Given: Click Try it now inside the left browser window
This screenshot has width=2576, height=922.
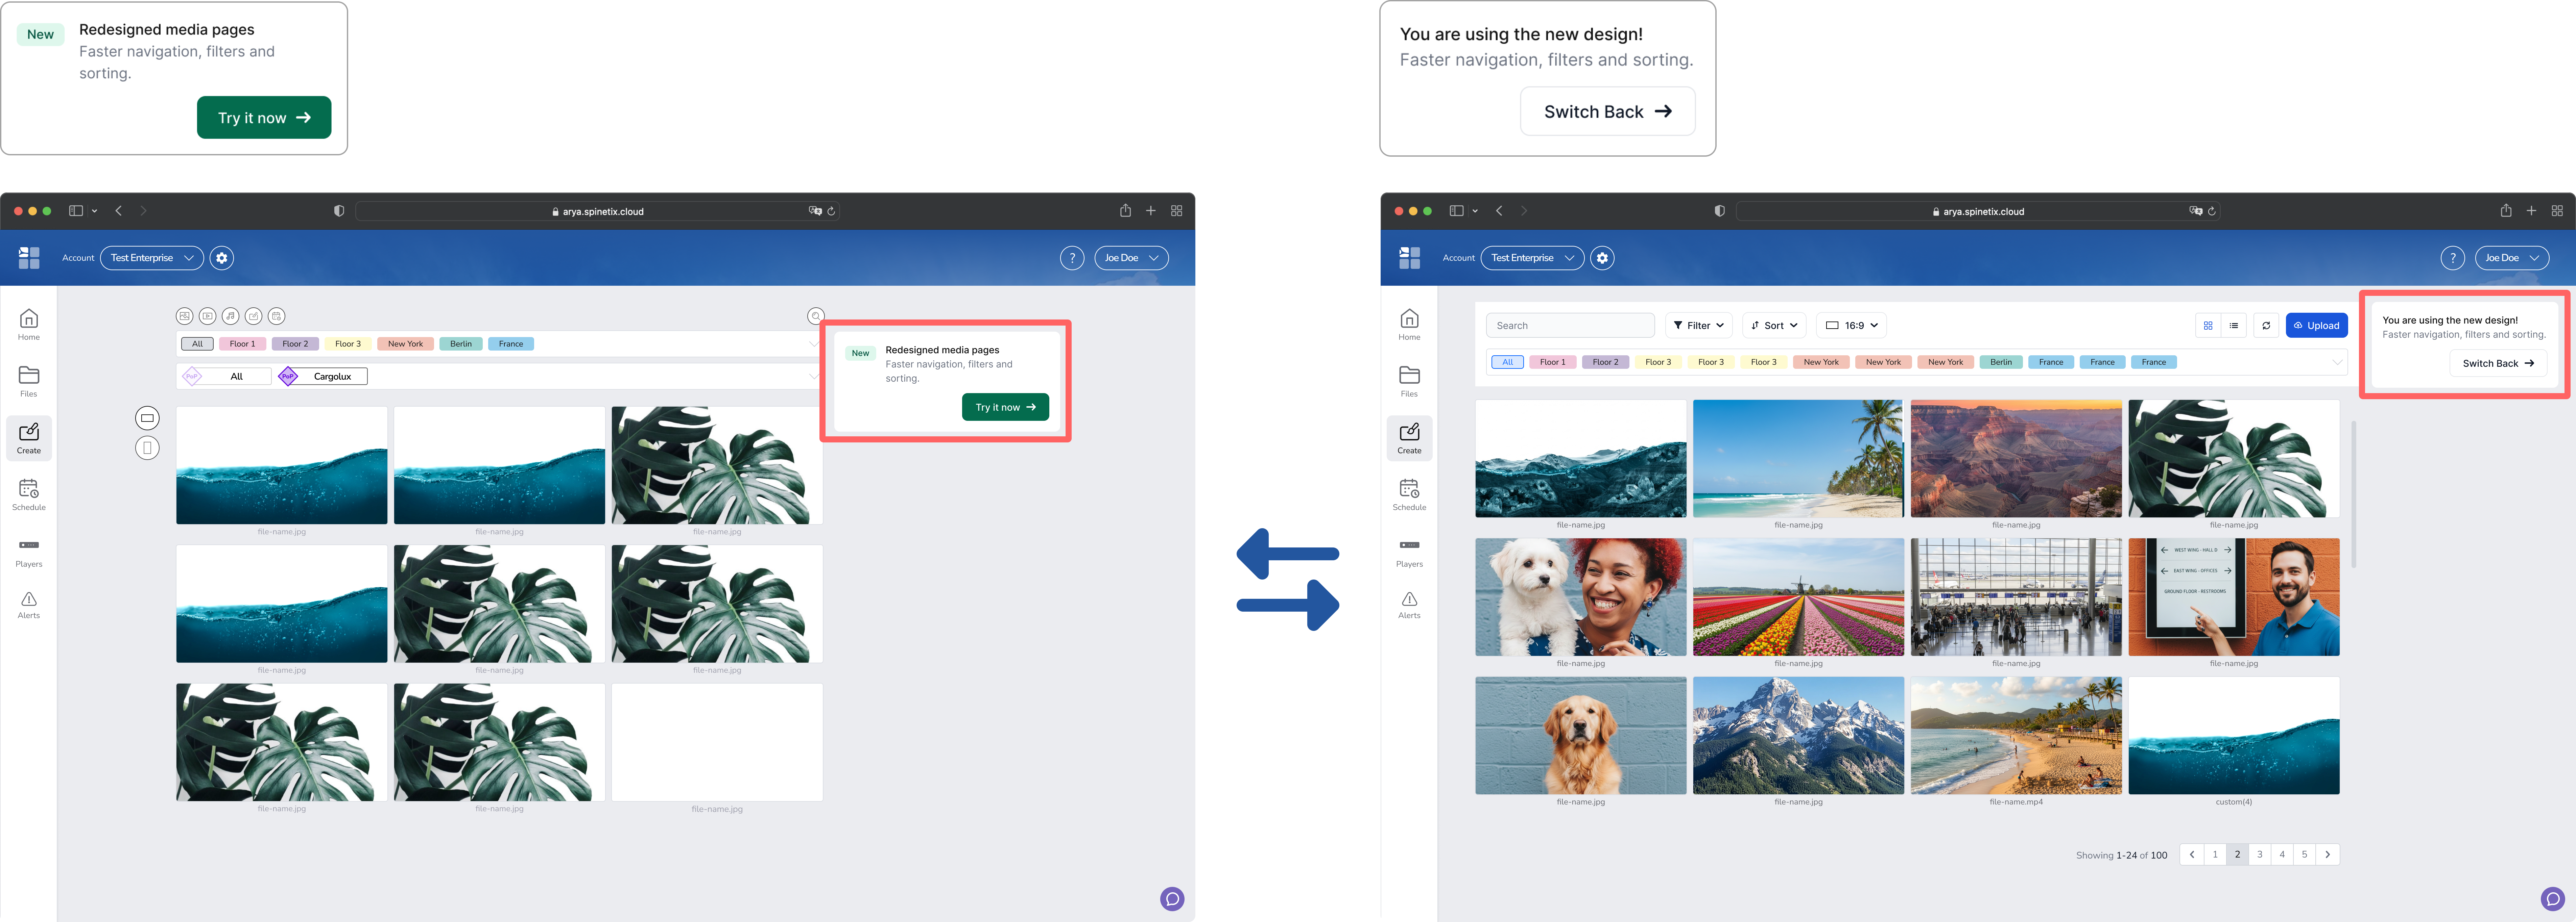Looking at the screenshot, I should (1005, 408).
